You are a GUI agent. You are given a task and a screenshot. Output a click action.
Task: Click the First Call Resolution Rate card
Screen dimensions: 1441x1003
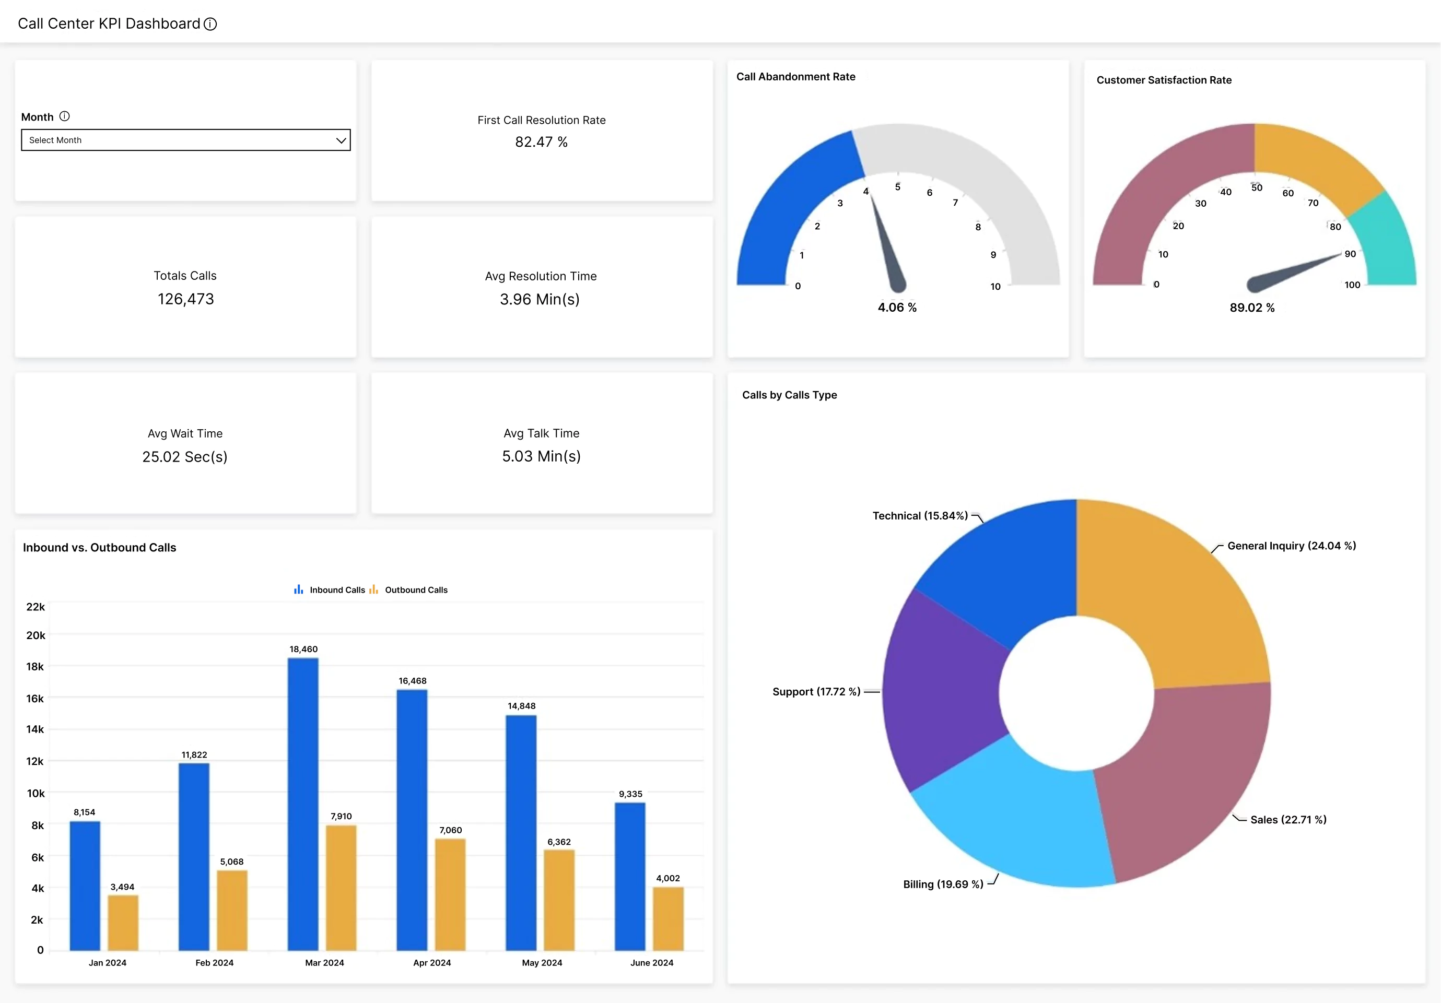click(542, 131)
